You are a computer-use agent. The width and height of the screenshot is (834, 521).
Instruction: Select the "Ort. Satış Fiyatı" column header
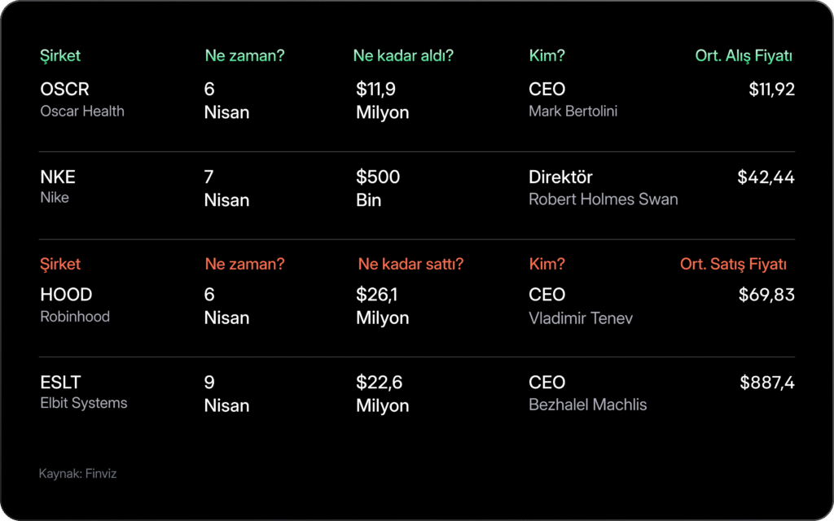pos(733,265)
